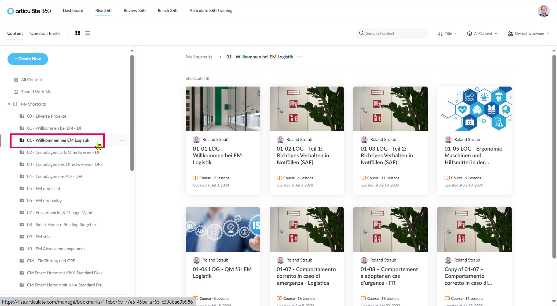
Task: Click the Articulate 360 logo
Action: click(x=29, y=11)
